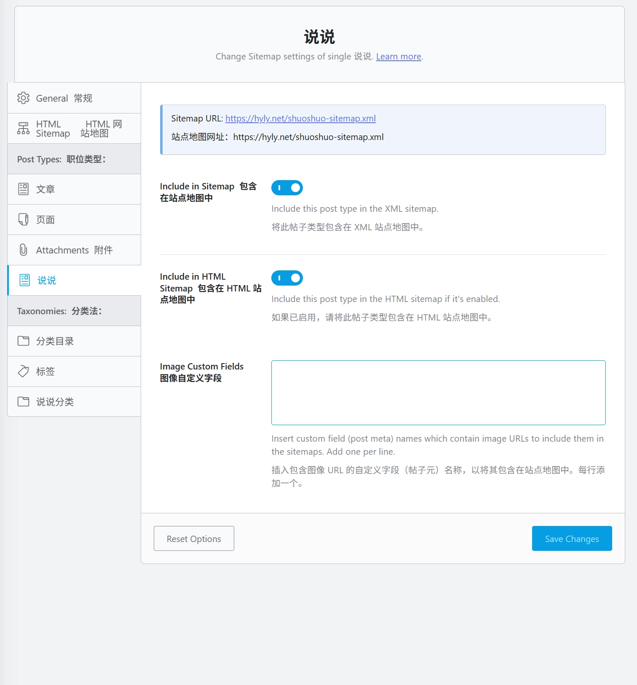Image resolution: width=637 pixels, height=685 pixels.
Task: Open the 说说分类 taxonomy tab
Action: 74,402
